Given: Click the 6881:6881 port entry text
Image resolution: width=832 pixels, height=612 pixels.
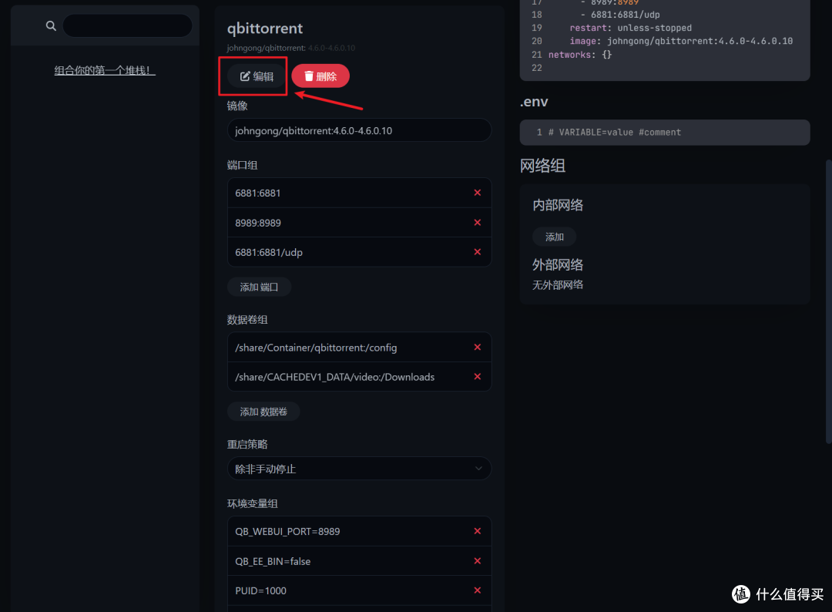Looking at the screenshot, I should 258,193.
